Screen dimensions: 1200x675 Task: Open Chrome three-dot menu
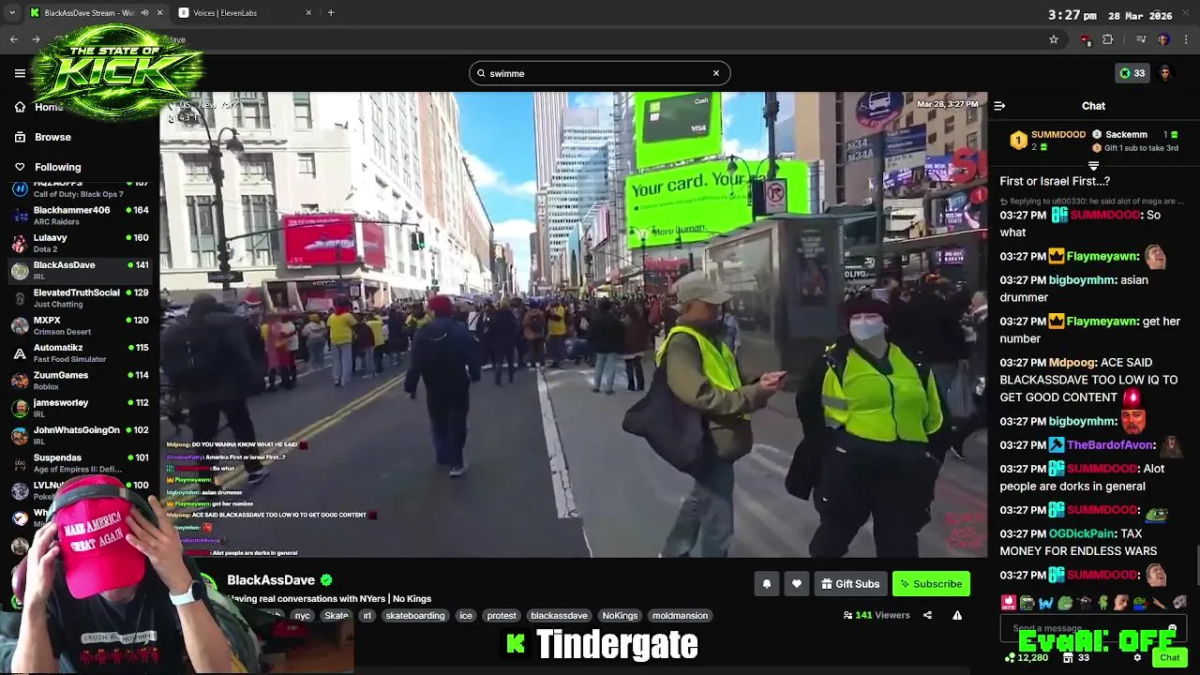coord(1187,39)
